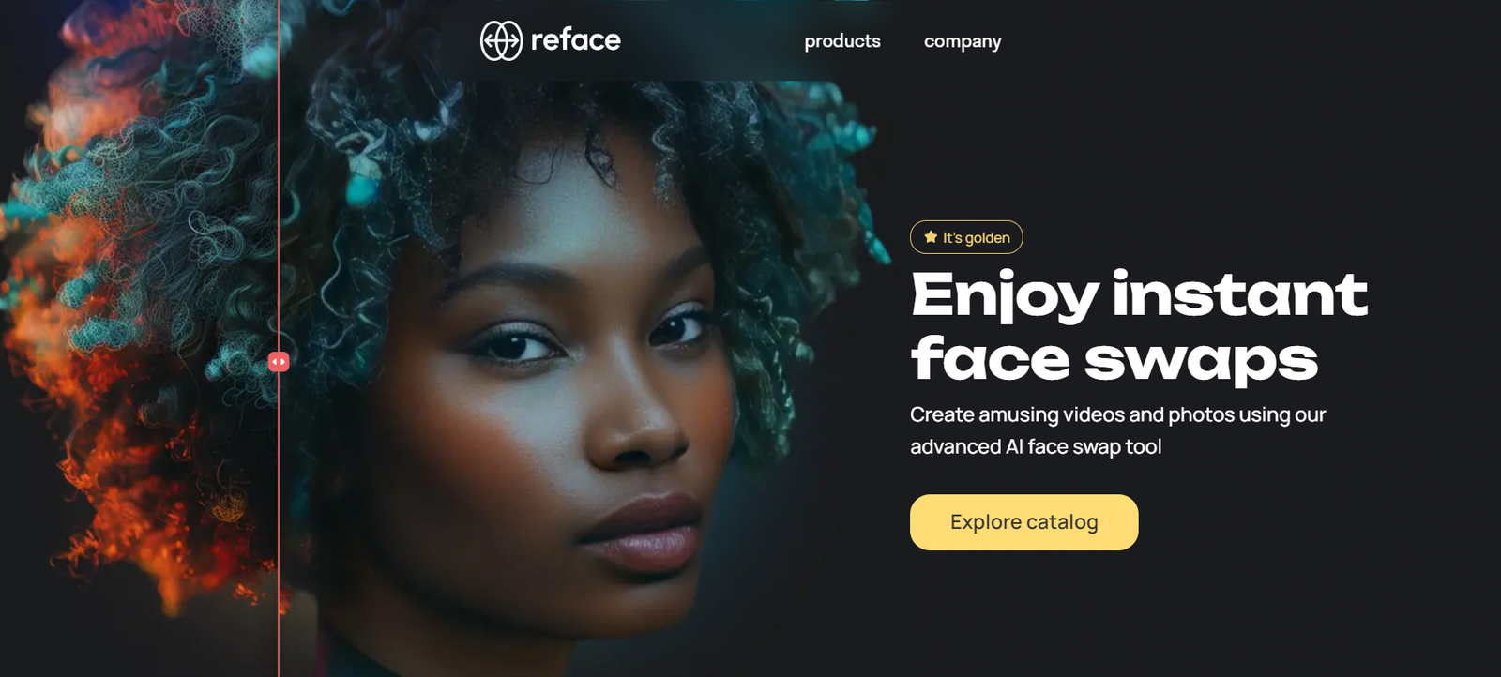Click the Reface globe logo icon

click(x=501, y=41)
